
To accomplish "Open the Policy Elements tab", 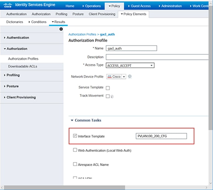I will 133,14.
